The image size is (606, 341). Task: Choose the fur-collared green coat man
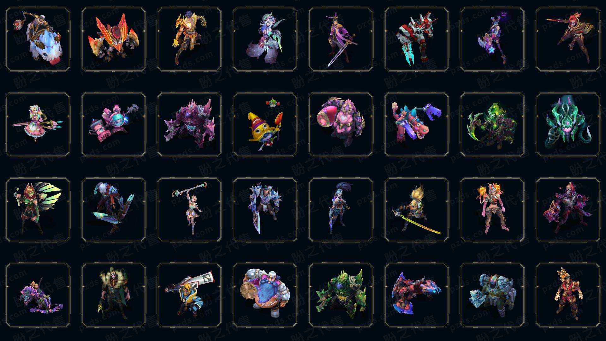tap(114, 295)
